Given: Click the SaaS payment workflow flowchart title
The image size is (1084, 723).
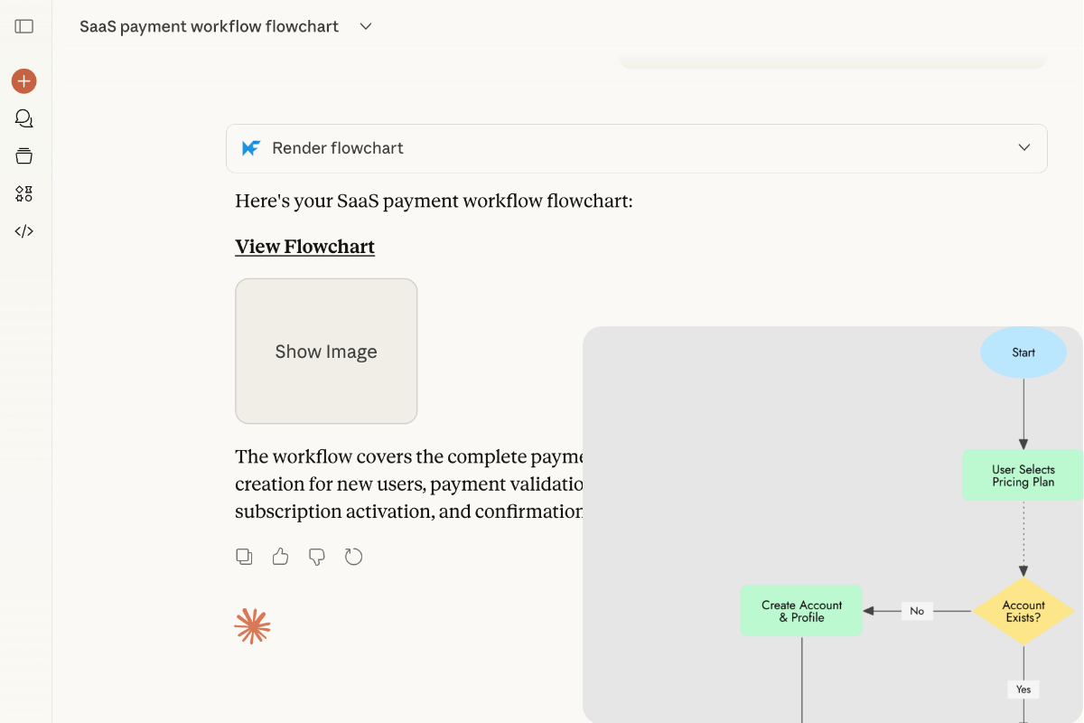Looking at the screenshot, I should pyautogui.click(x=210, y=26).
